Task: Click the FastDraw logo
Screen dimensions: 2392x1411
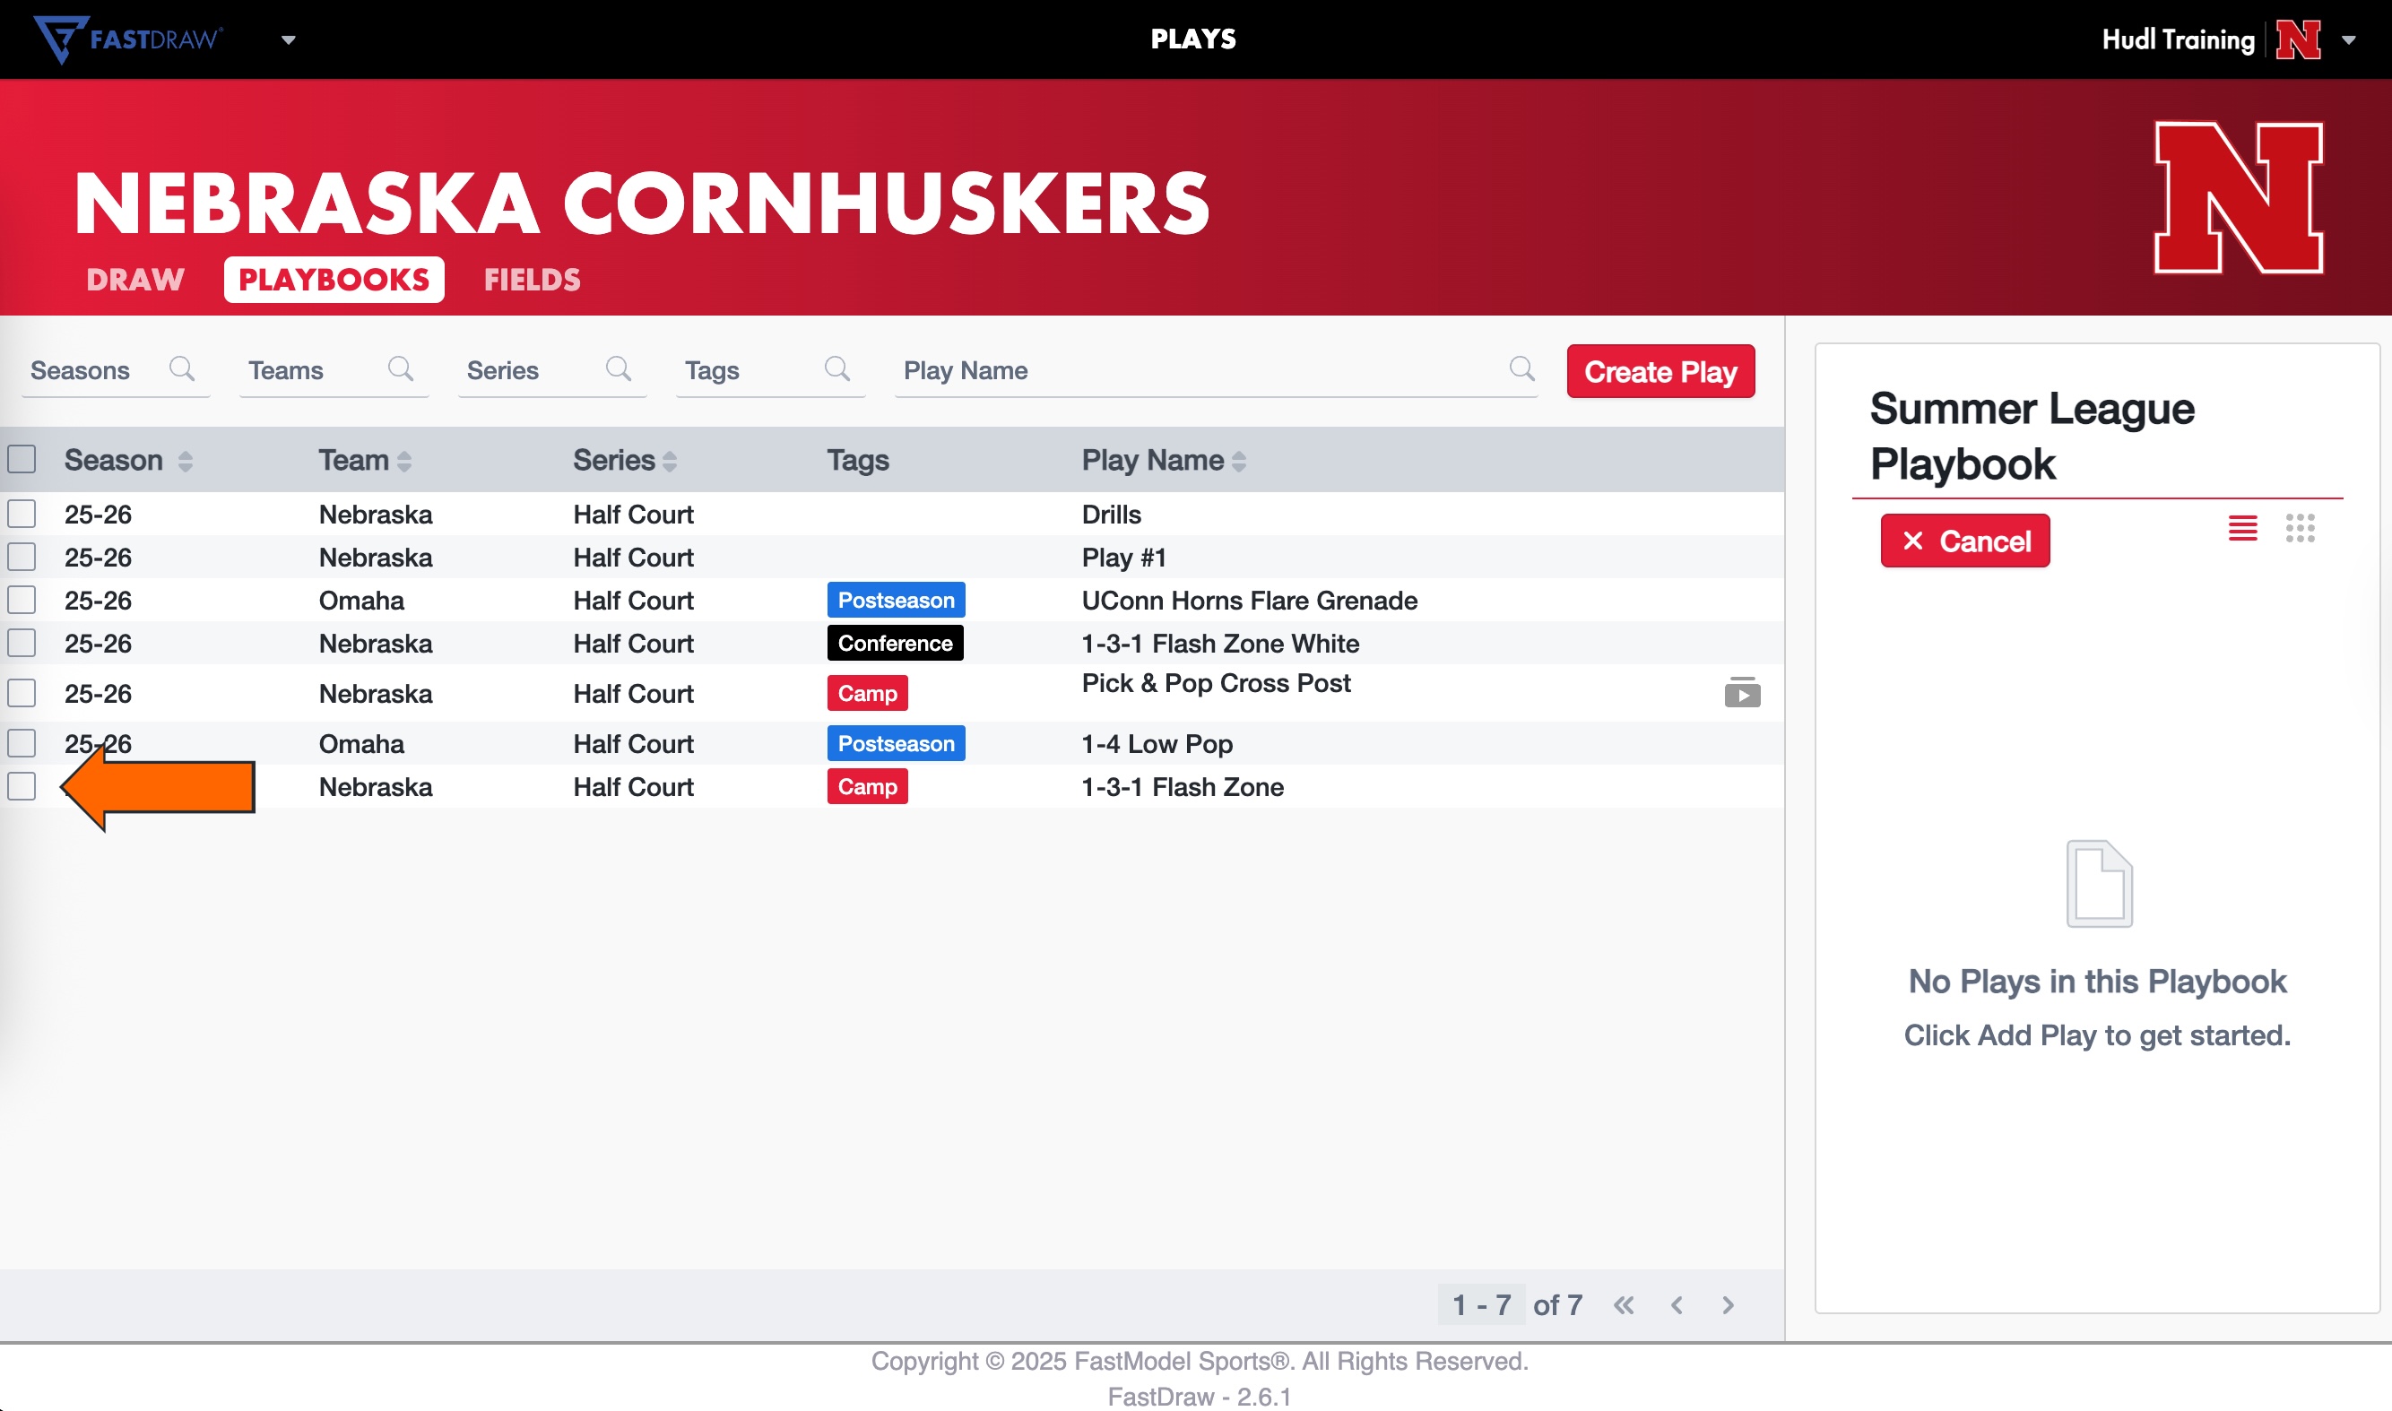Action: tap(128, 39)
